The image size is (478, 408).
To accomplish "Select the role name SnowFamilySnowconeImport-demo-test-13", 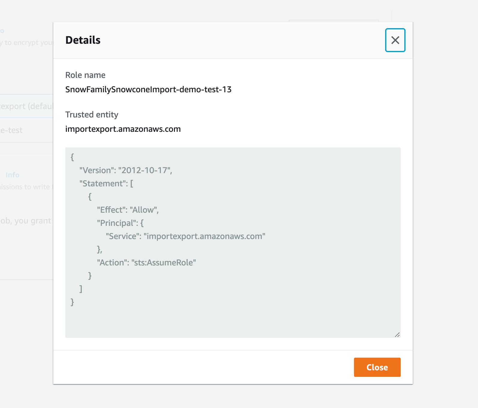I will tap(149, 89).
